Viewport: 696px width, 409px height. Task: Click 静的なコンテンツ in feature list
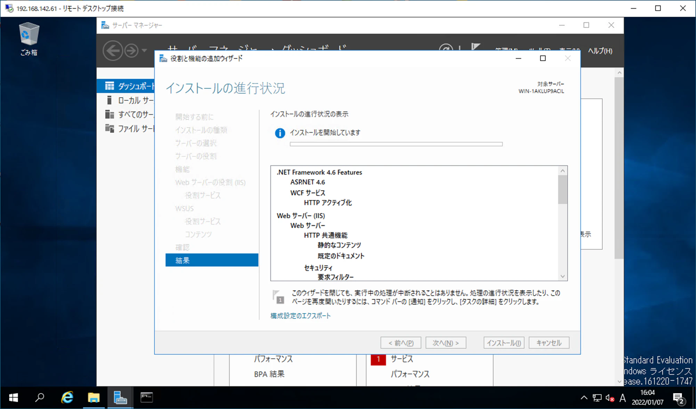click(339, 245)
